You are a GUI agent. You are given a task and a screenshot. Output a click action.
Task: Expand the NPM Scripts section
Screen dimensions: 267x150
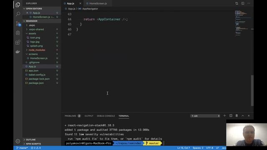(x=33, y=144)
